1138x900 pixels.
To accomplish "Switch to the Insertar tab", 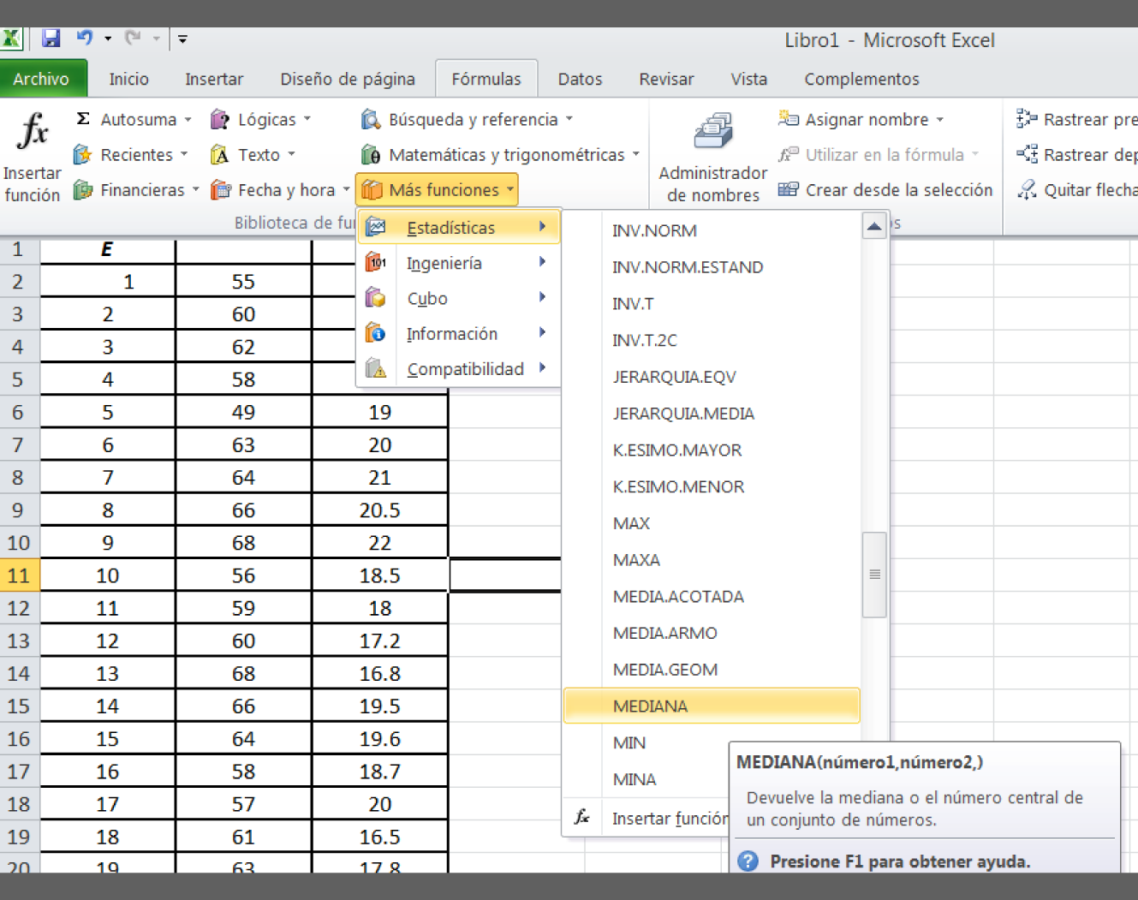I will 214,79.
